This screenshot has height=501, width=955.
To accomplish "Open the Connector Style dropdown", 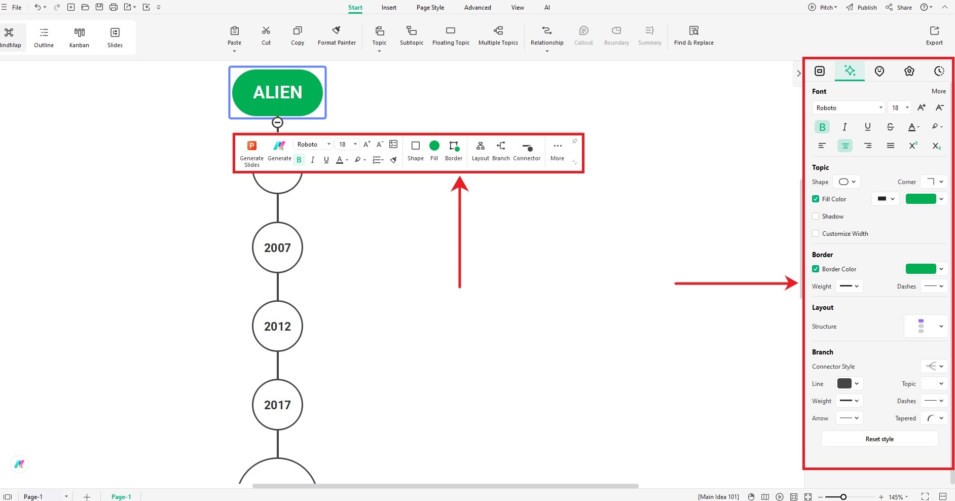I will 934,366.
